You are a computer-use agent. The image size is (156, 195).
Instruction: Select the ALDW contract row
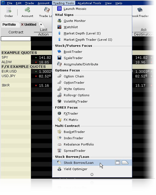(x=16, y=62)
